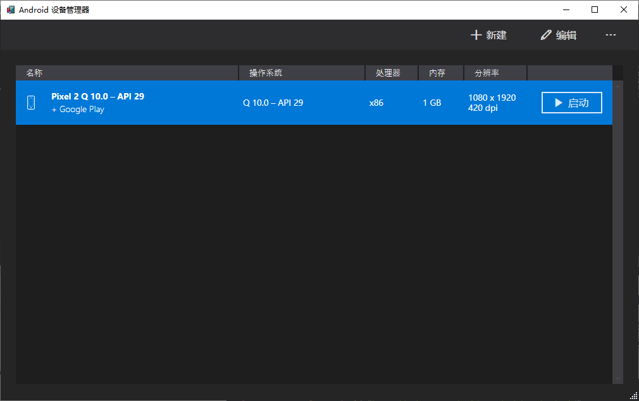Click the plus icon beside 新建
This screenshot has height=401, width=639.
tap(477, 35)
